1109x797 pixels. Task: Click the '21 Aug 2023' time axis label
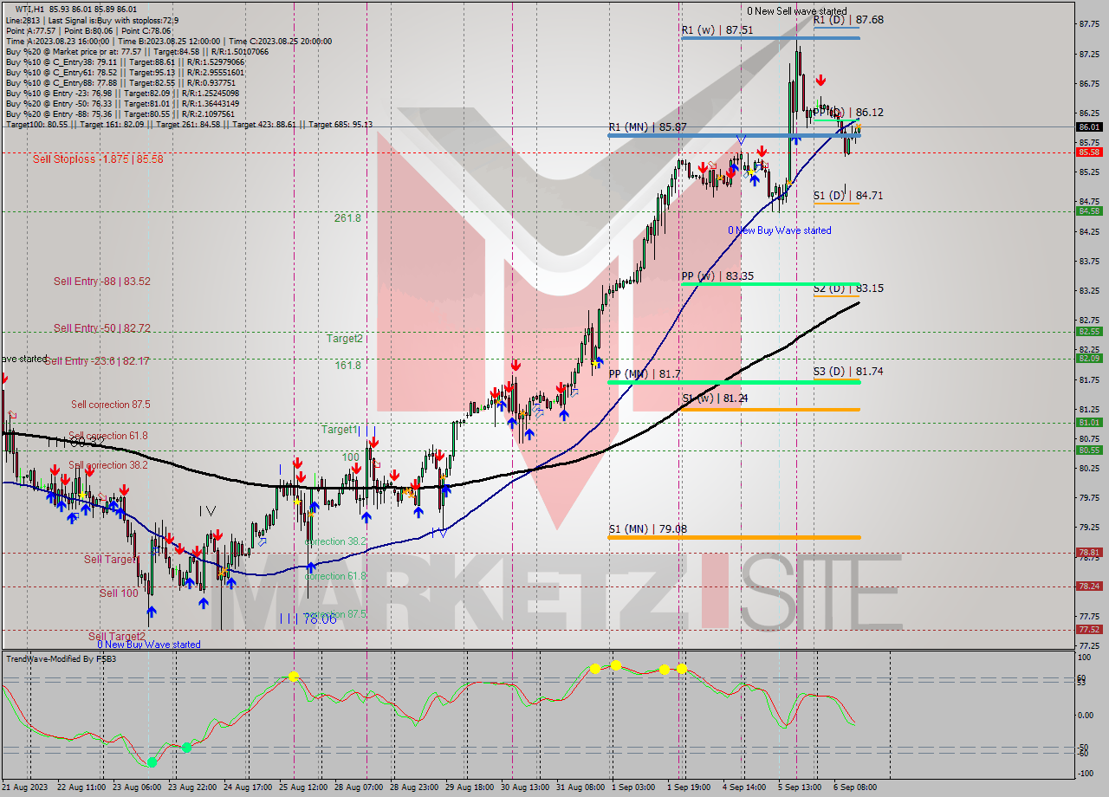tap(26, 788)
